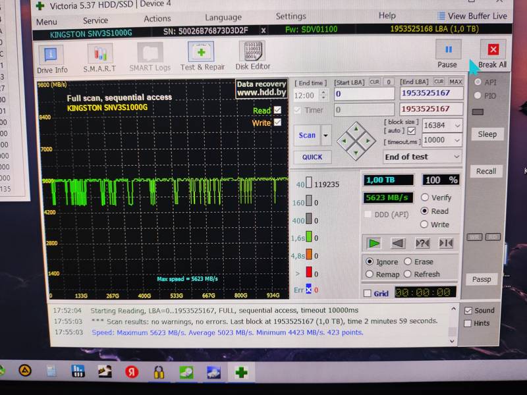
Task: Click the Yandex browser taskbar icon
Action: click(131, 373)
